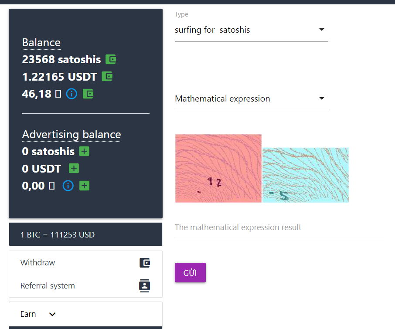Screen dimensions: 395x329
Task: Click the pink captcha image showing 12
Action: [x=218, y=168]
